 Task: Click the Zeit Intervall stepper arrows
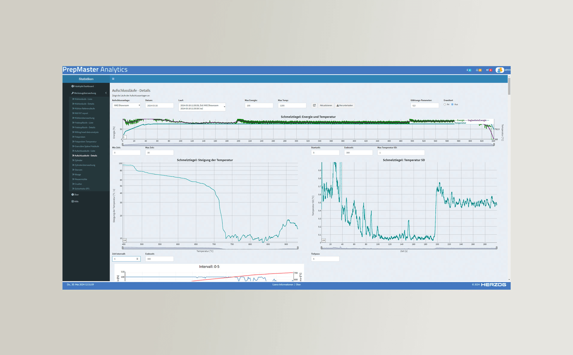tap(137, 259)
